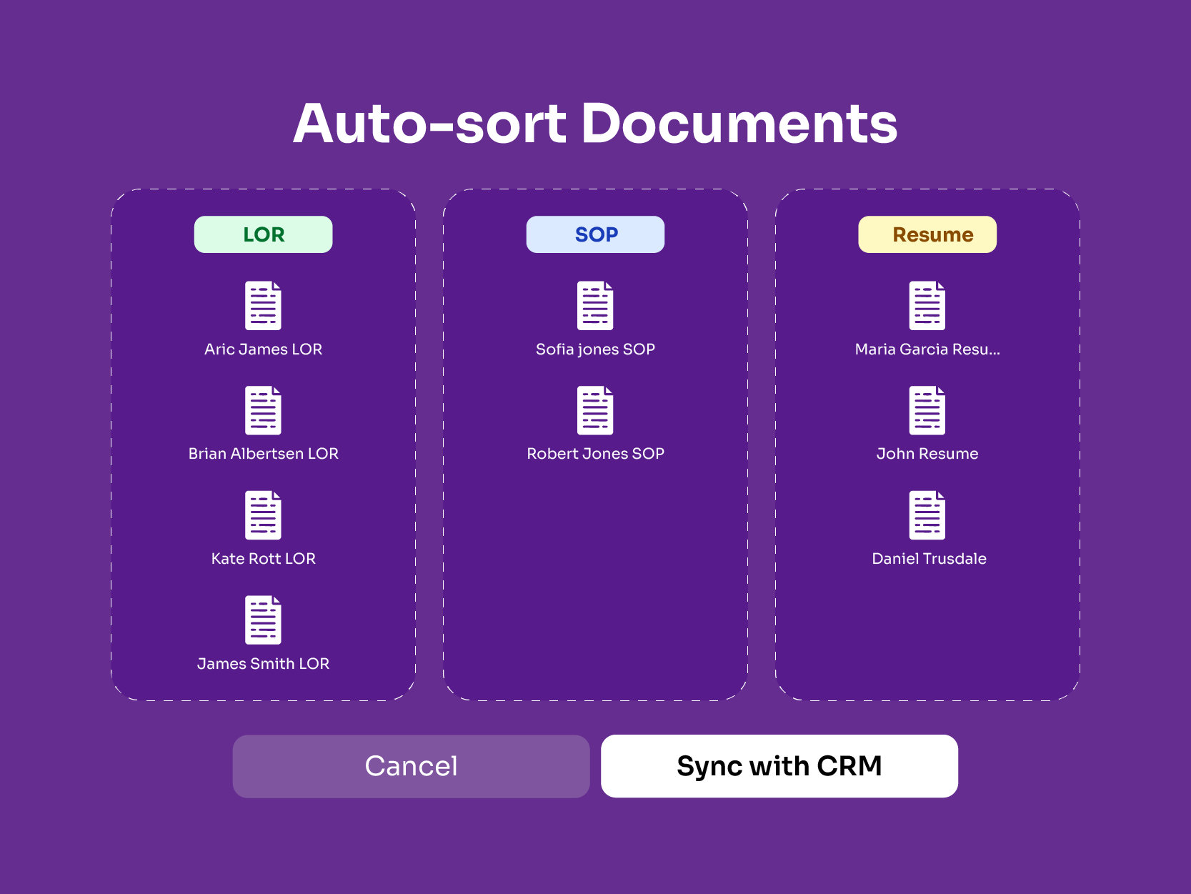Click the green LOR category tag
The height and width of the screenshot is (894, 1191).
tap(263, 234)
